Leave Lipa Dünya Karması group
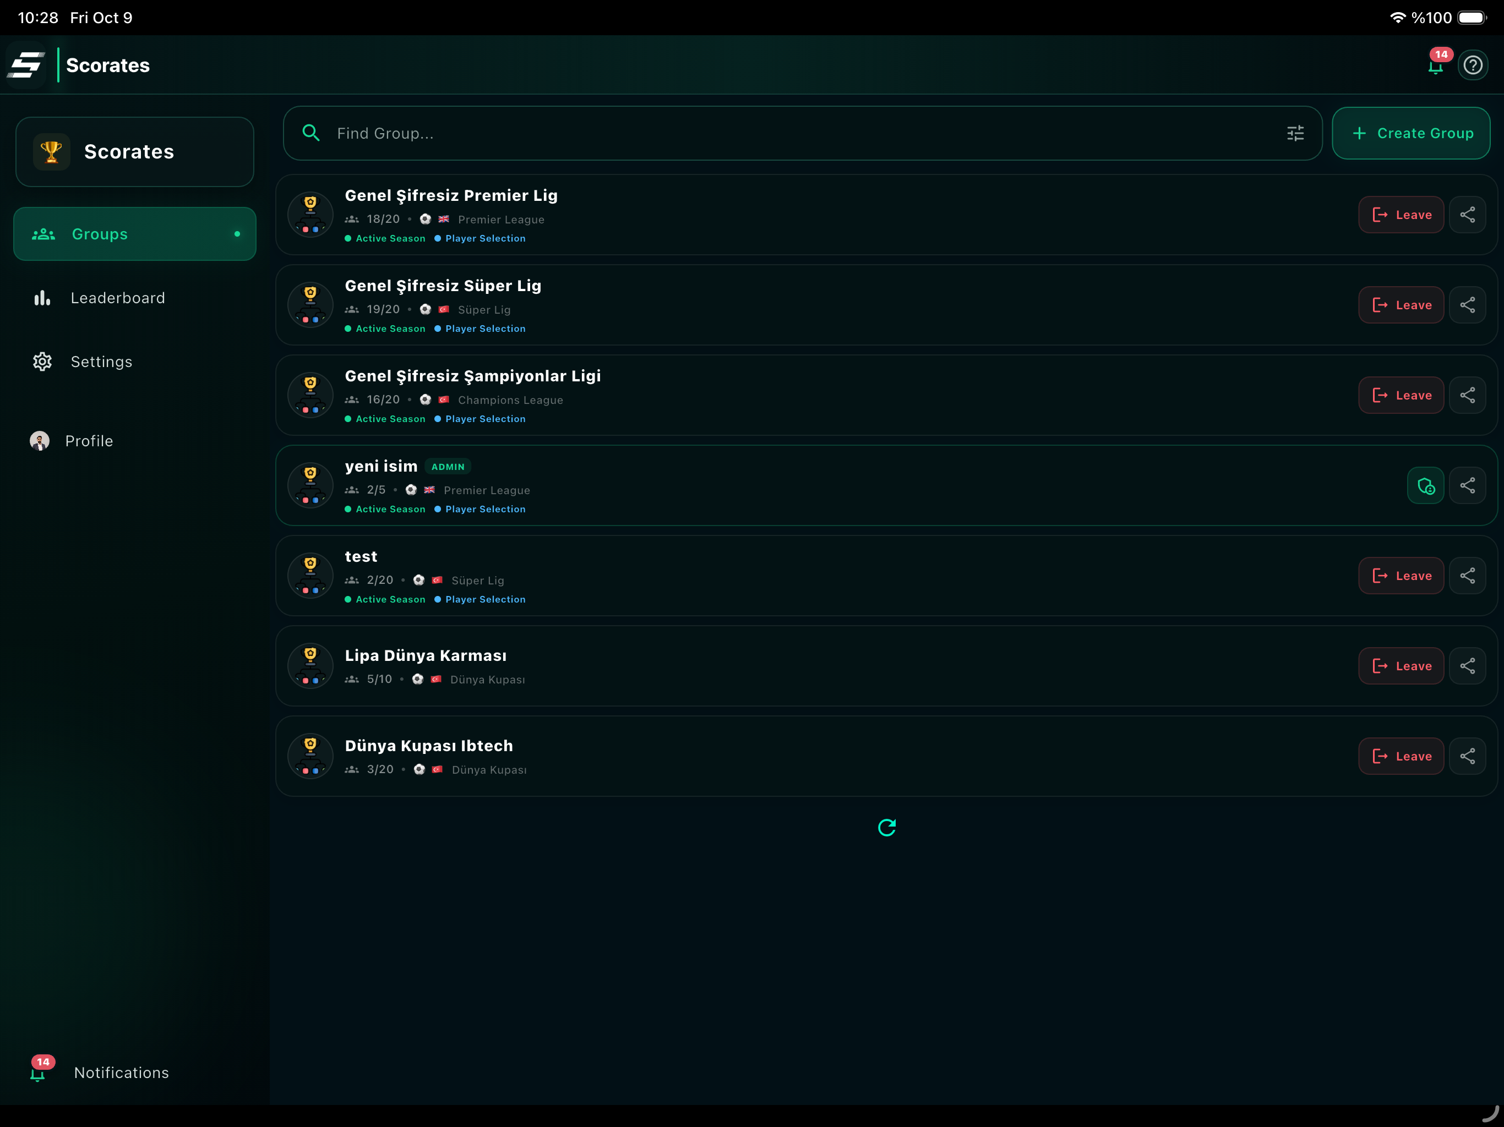Image resolution: width=1504 pixels, height=1127 pixels. [x=1401, y=666]
